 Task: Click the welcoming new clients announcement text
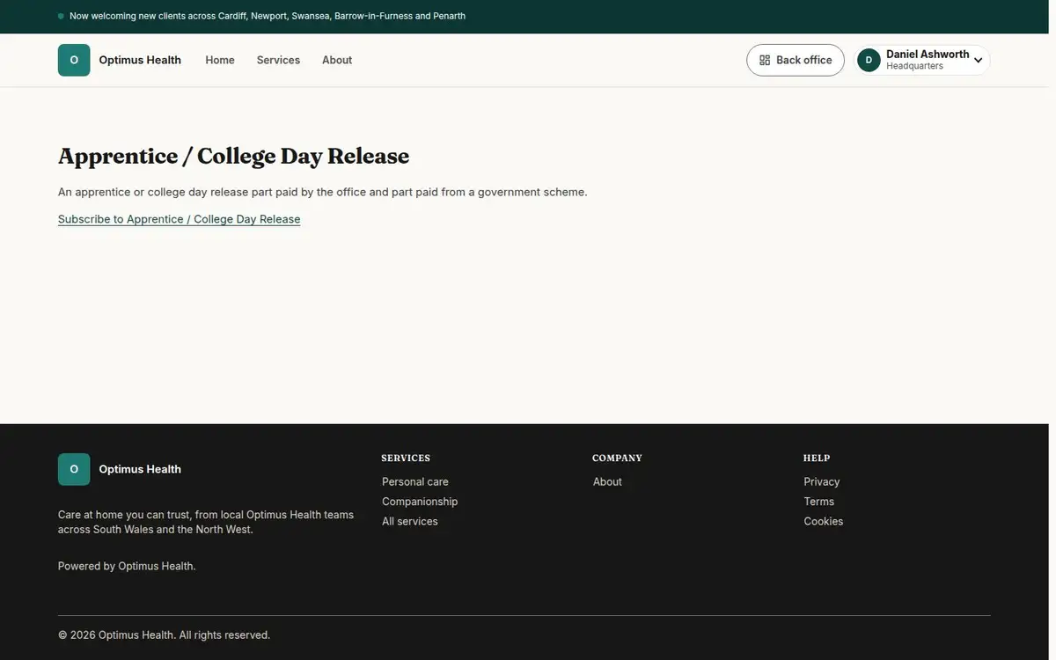pos(268,16)
